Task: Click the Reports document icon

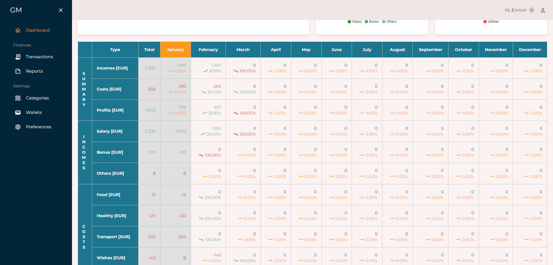Action: [18, 71]
